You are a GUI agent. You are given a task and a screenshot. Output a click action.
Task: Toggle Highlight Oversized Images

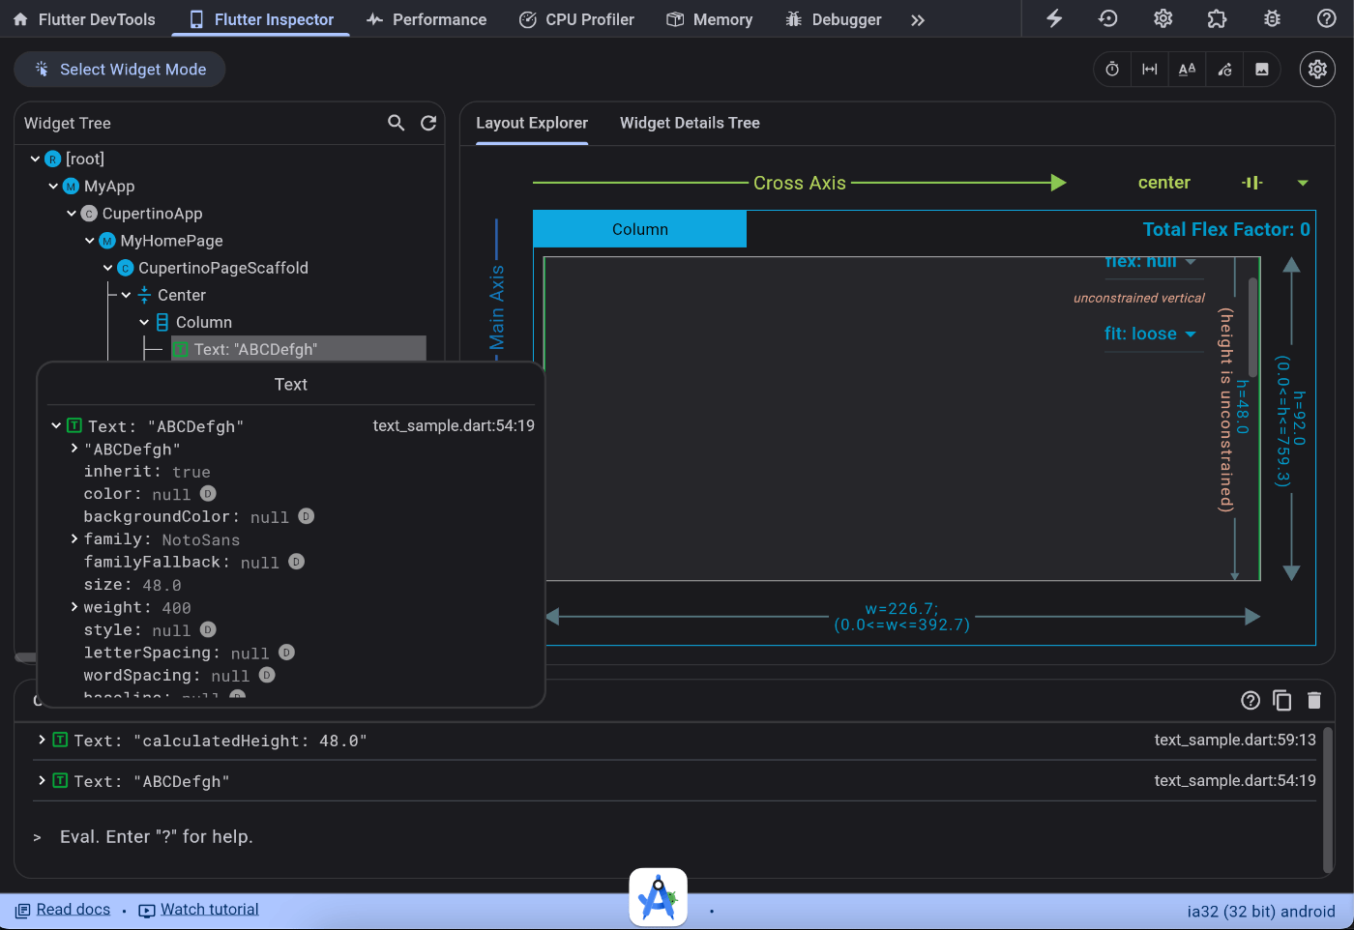point(1261,69)
